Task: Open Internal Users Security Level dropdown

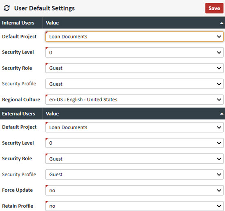Action: pos(134,52)
